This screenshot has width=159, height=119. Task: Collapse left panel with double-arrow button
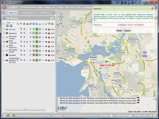pos(4,115)
